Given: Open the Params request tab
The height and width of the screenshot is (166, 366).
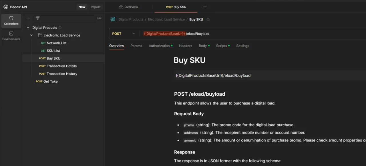Looking at the screenshot, I should (x=136, y=46).
